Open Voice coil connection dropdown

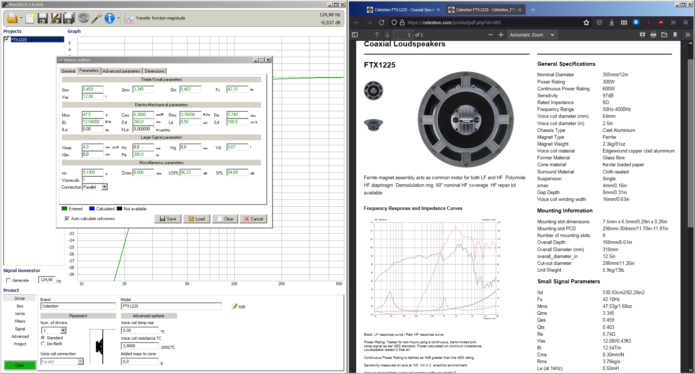pos(81,361)
